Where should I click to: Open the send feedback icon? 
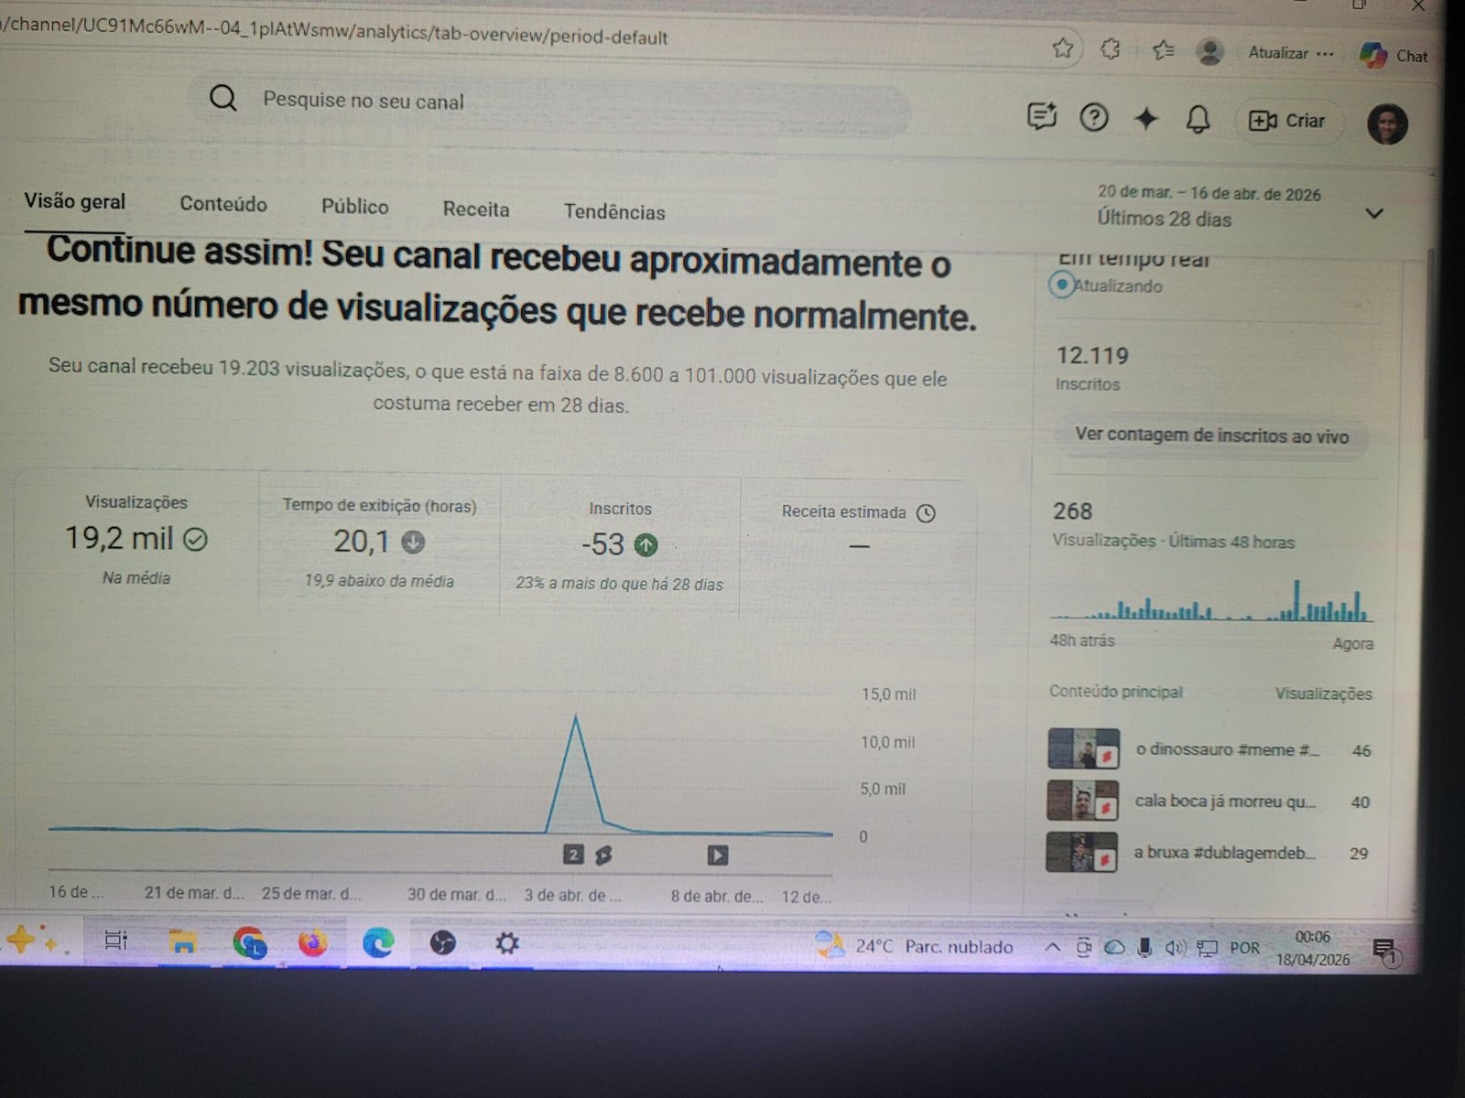[x=1042, y=116]
